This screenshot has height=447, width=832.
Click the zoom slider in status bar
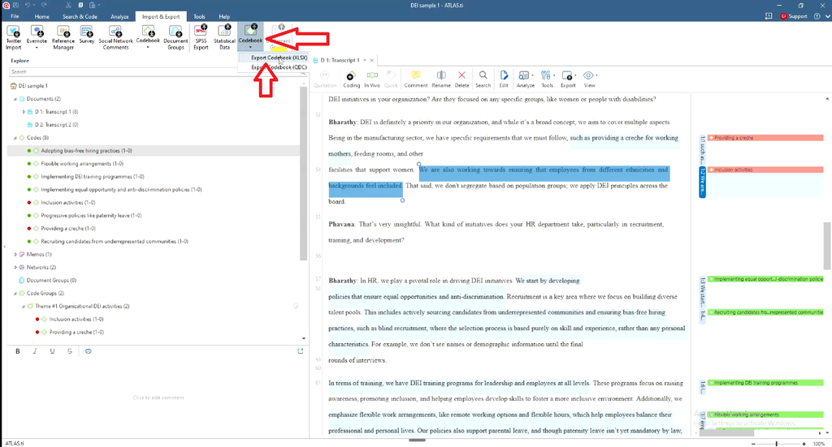pos(778,444)
